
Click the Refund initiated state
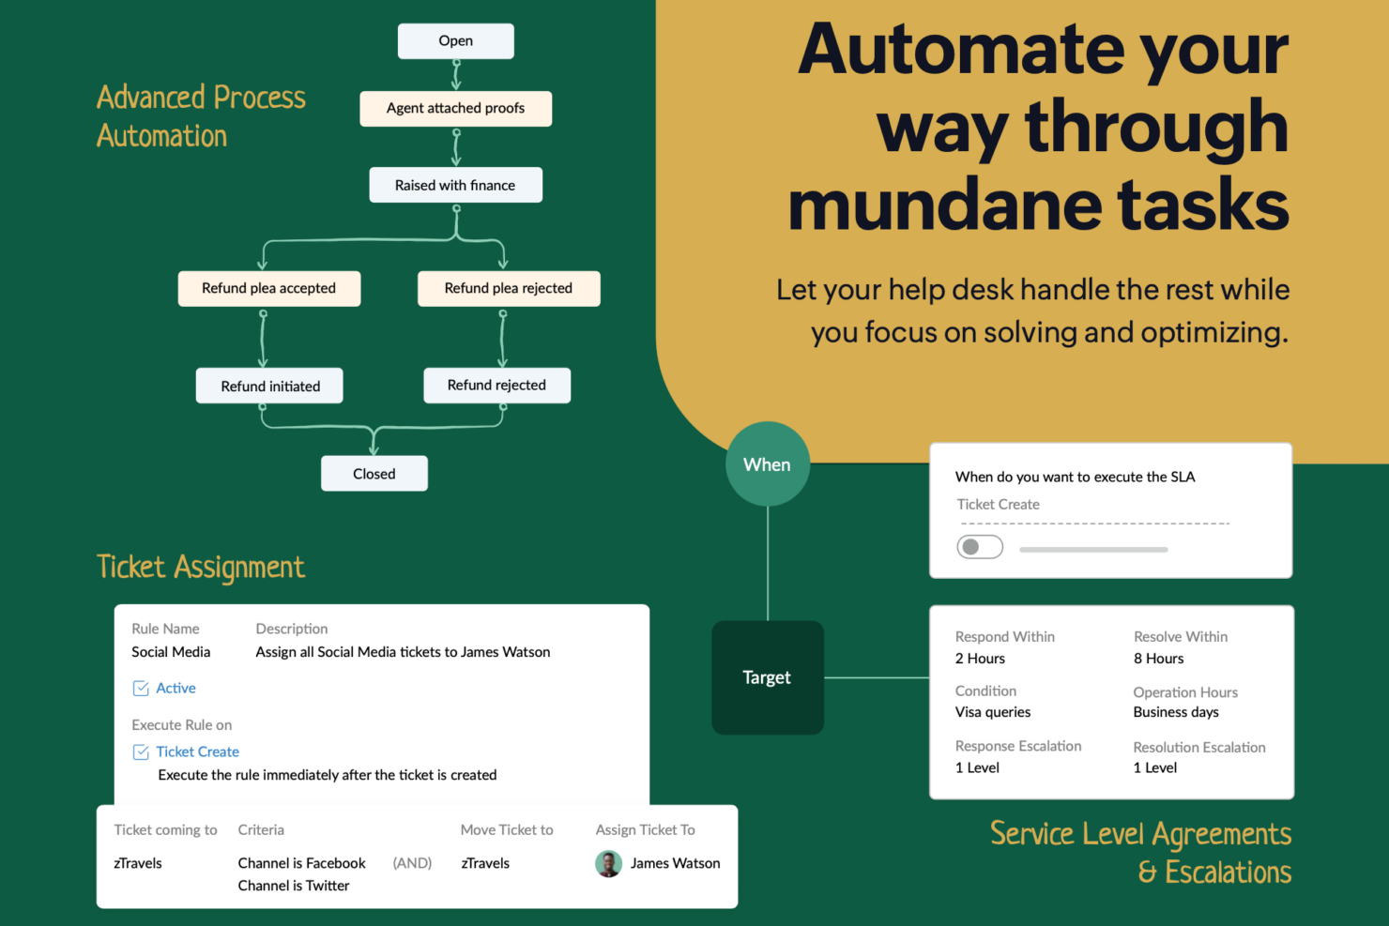click(x=269, y=387)
